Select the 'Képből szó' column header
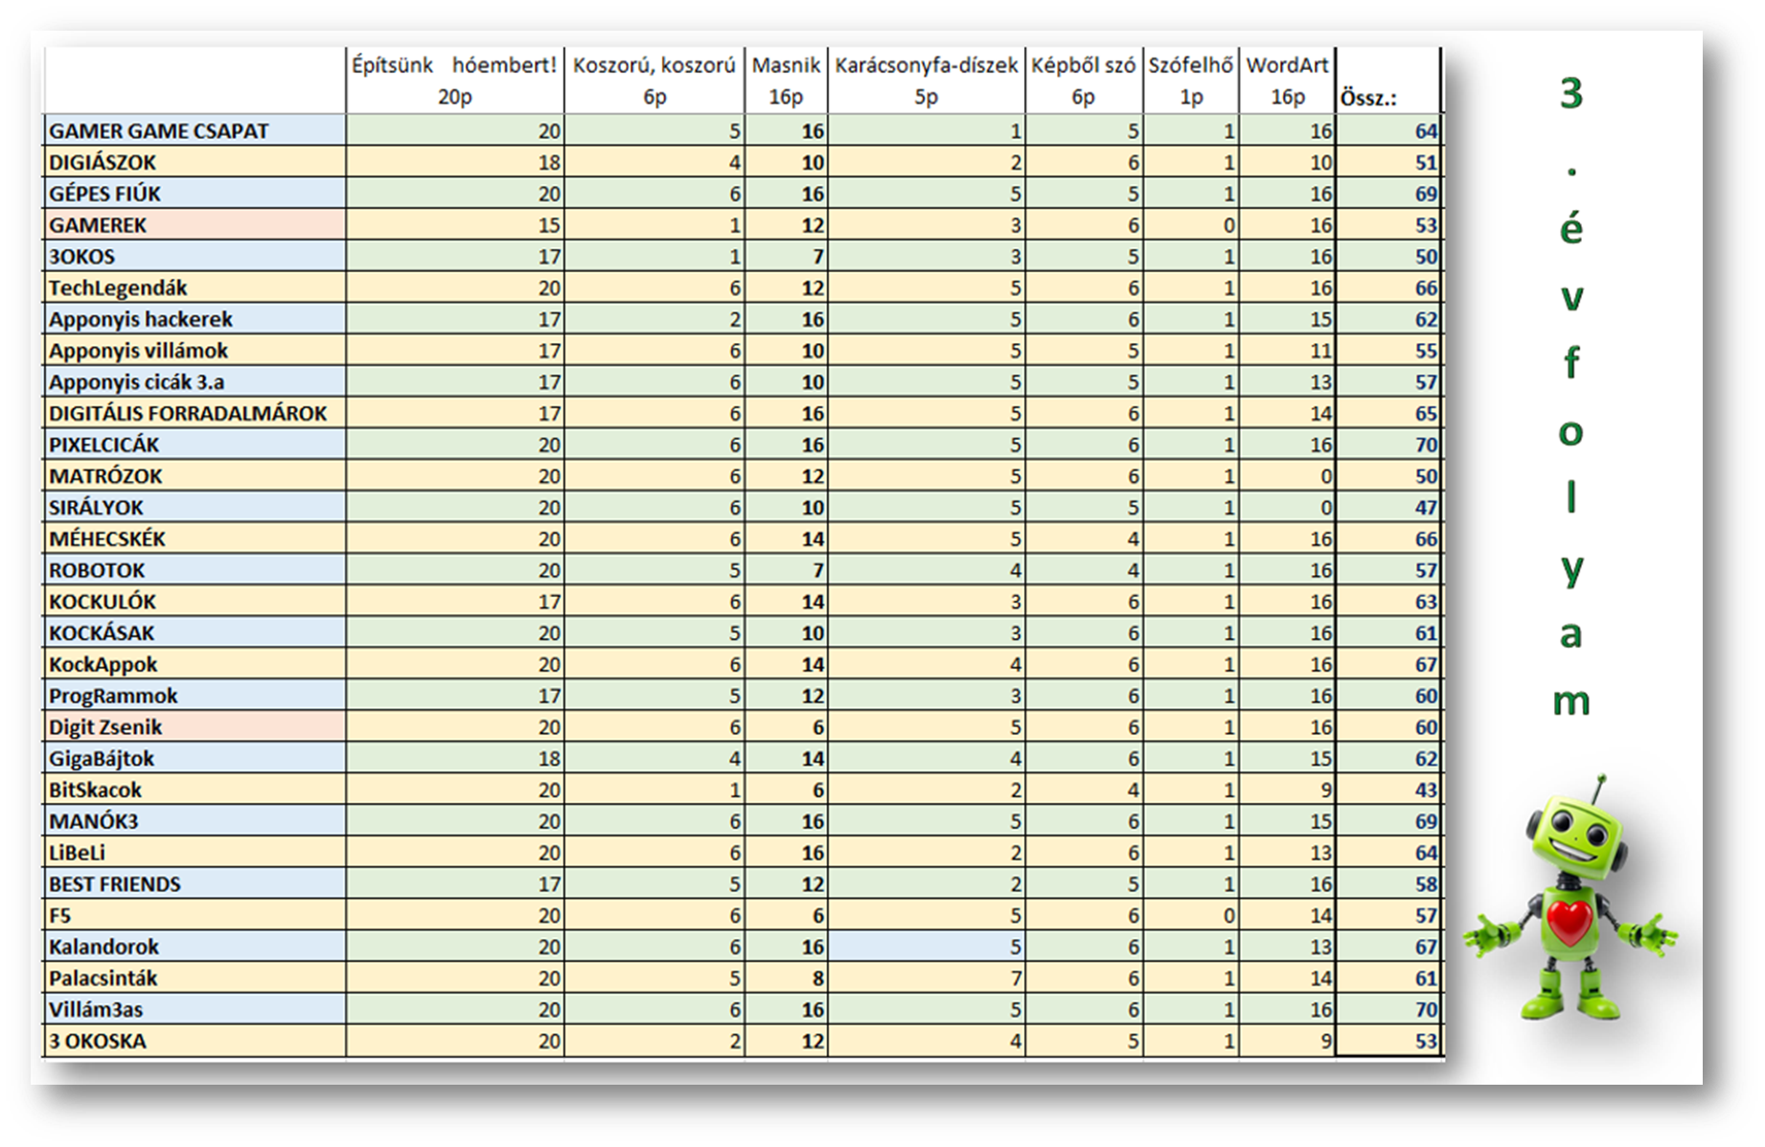This screenshot has width=1765, height=1147. click(1083, 80)
